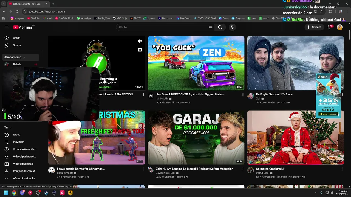Show hidden system tray icons
The height and width of the screenshot is (197, 351).
tap(315, 193)
